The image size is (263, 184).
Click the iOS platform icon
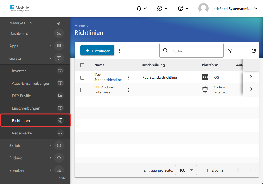click(205, 77)
